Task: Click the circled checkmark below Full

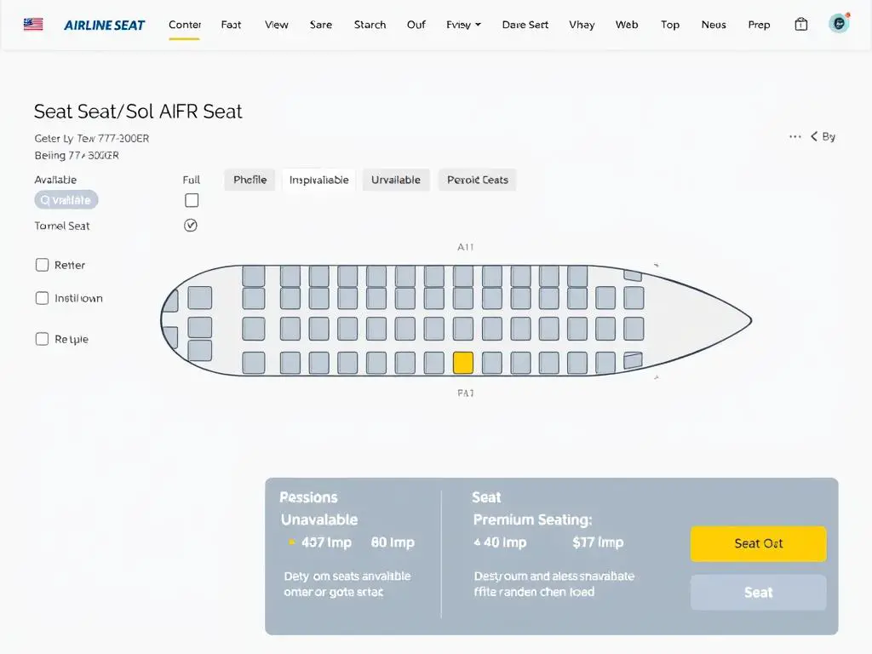Action: (x=191, y=225)
